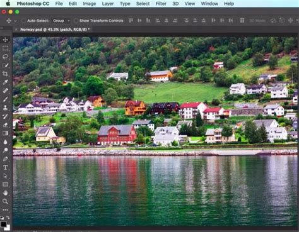Click the default foreground/background colors icon

click(2, 218)
